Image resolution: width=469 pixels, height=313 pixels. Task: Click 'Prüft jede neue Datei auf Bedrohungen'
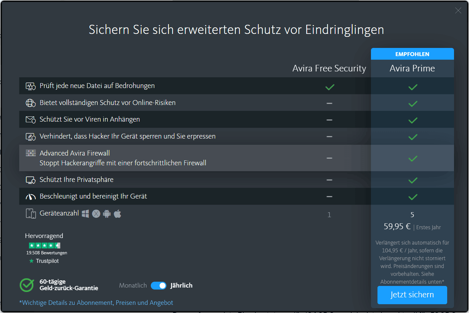pos(97,86)
